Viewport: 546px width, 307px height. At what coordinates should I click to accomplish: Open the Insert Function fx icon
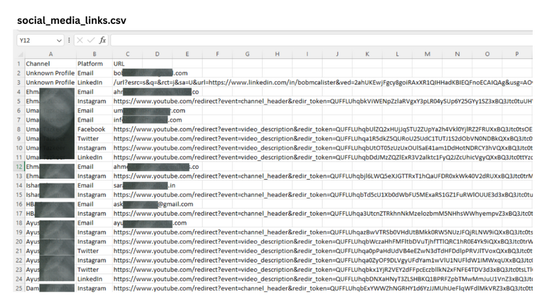click(x=102, y=40)
